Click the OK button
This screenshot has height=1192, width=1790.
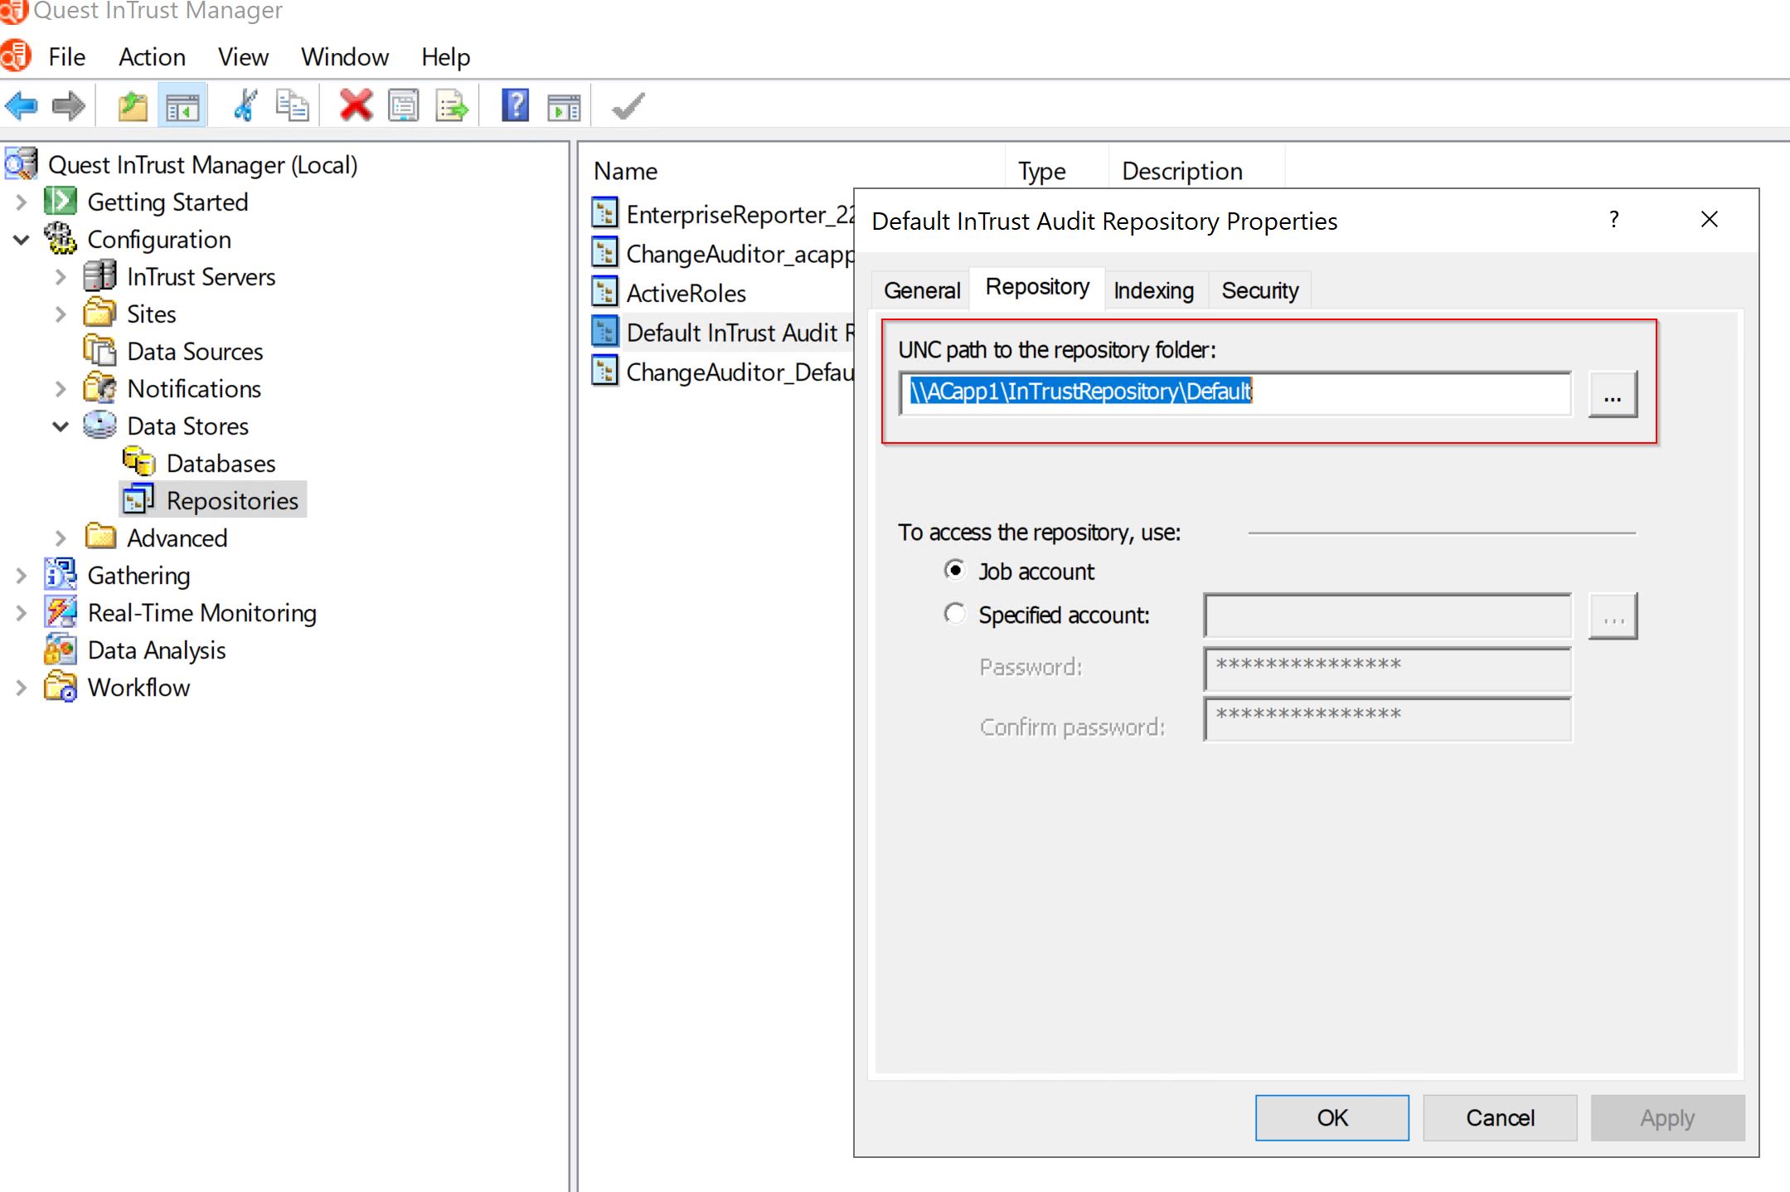tap(1332, 1117)
